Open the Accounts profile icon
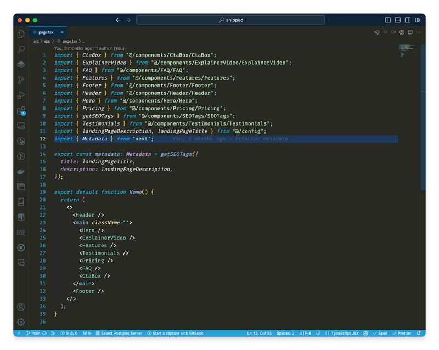Image resolution: width=439 pixels, height=350 pixels. coord(21,307)
